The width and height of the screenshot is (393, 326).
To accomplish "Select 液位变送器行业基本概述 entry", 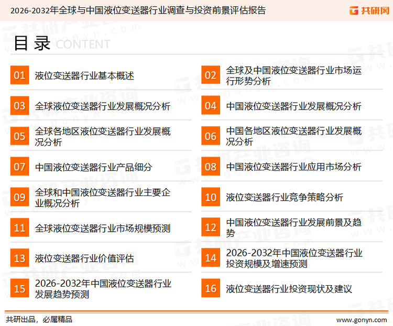I will [84, 75].
